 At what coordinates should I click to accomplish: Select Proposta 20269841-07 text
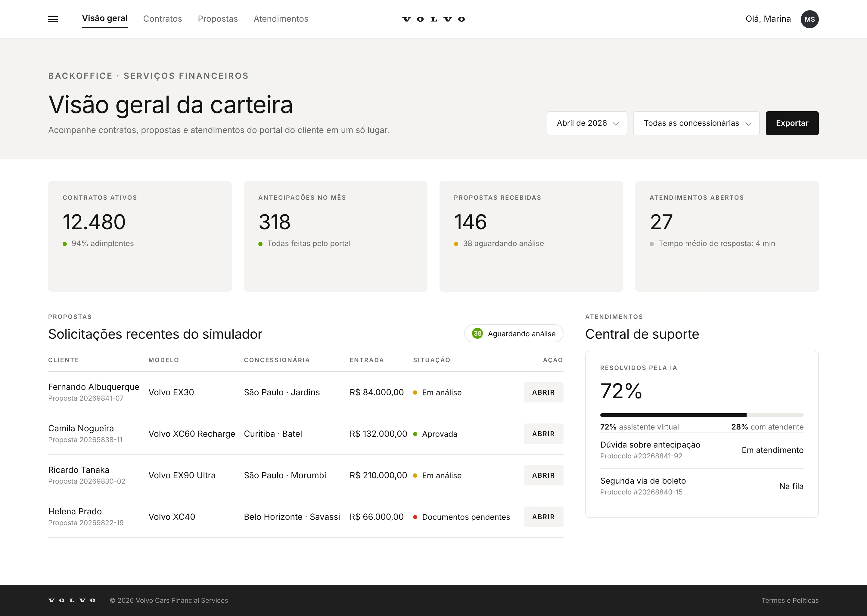point(86,398)
